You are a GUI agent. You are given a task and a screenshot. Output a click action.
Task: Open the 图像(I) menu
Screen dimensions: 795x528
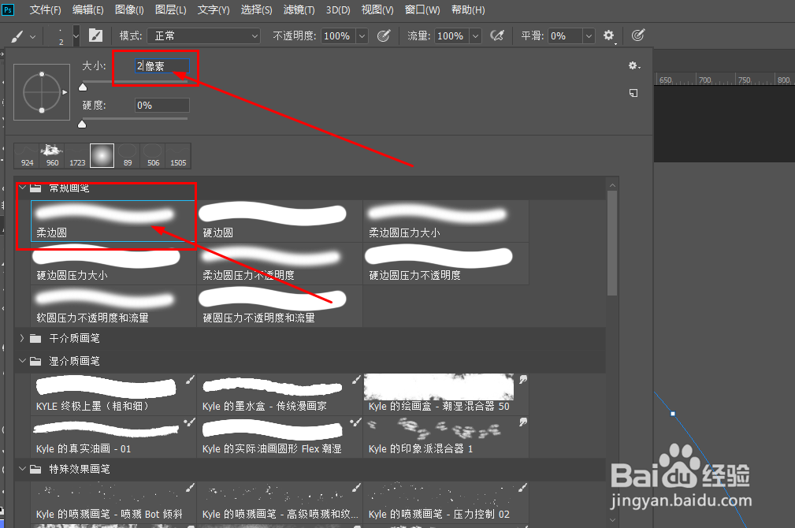tap(129, 9)
